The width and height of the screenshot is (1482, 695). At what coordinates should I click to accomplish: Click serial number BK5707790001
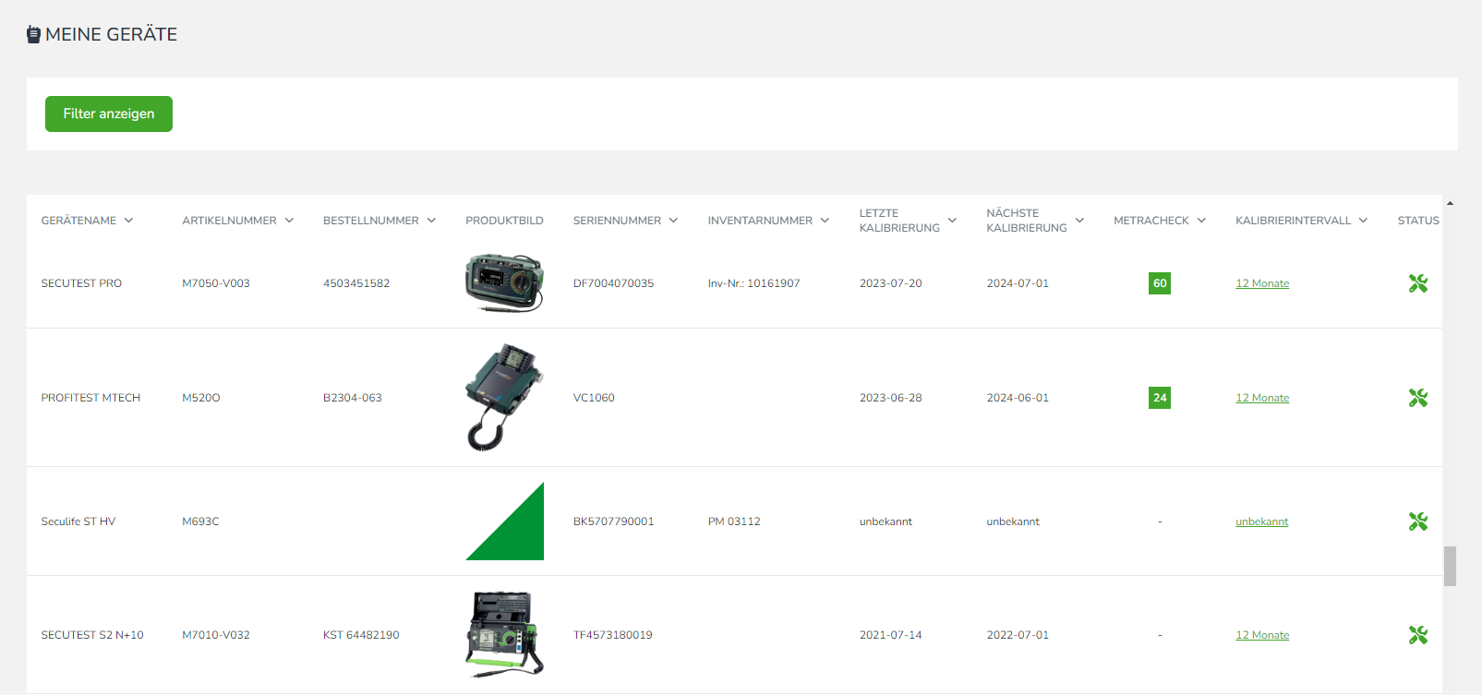click(613, 521)
